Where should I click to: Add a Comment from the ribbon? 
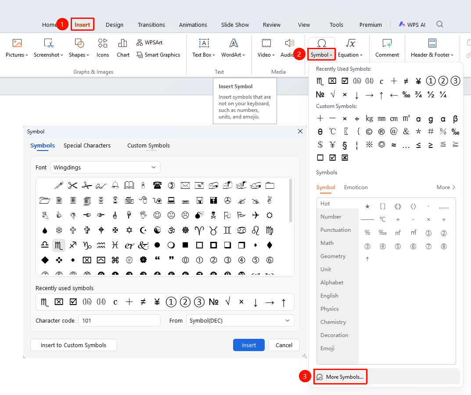click(387, 48)
